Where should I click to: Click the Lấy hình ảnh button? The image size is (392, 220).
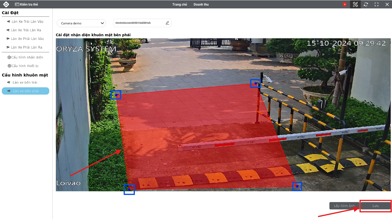[344, 206]
